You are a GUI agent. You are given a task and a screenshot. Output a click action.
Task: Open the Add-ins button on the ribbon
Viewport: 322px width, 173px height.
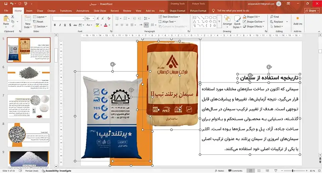coord(298,20)
